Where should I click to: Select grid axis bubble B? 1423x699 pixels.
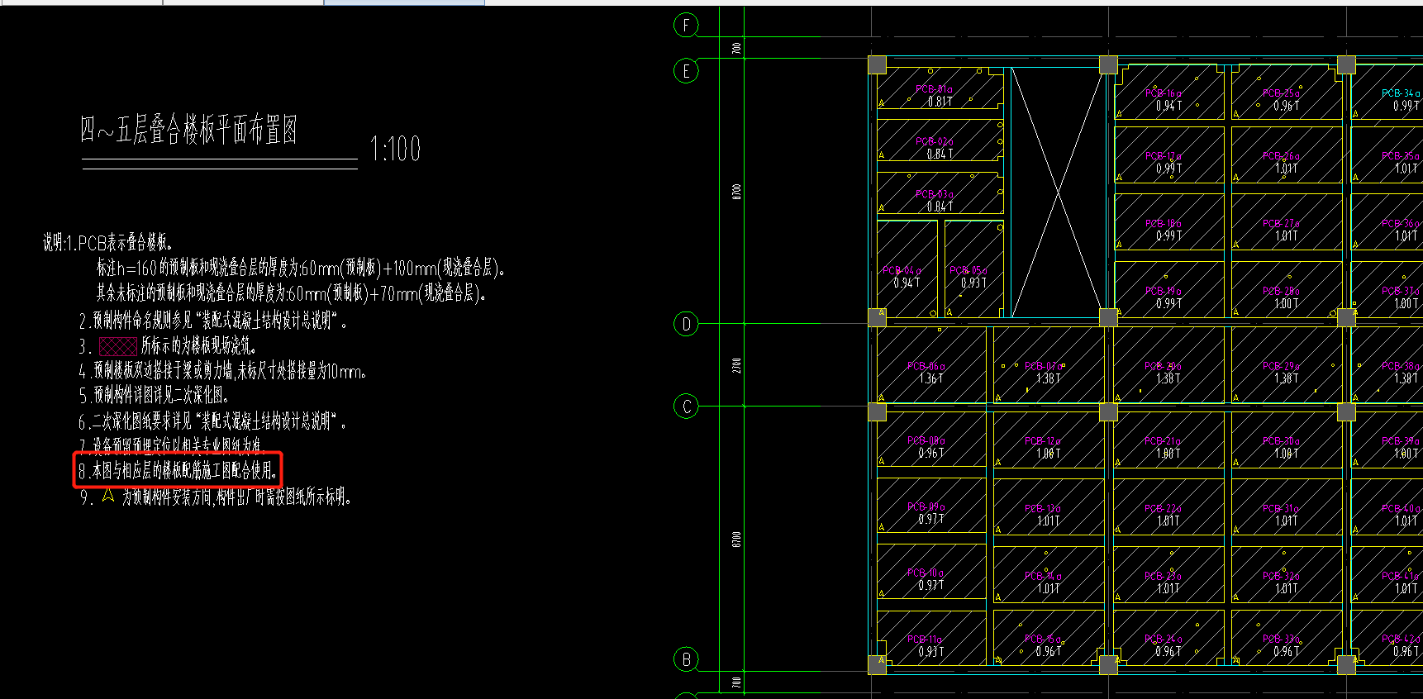[x=686, y=659]
